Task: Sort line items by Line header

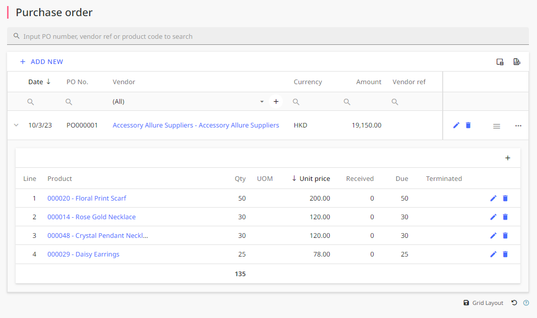Action: coord(30,179)
